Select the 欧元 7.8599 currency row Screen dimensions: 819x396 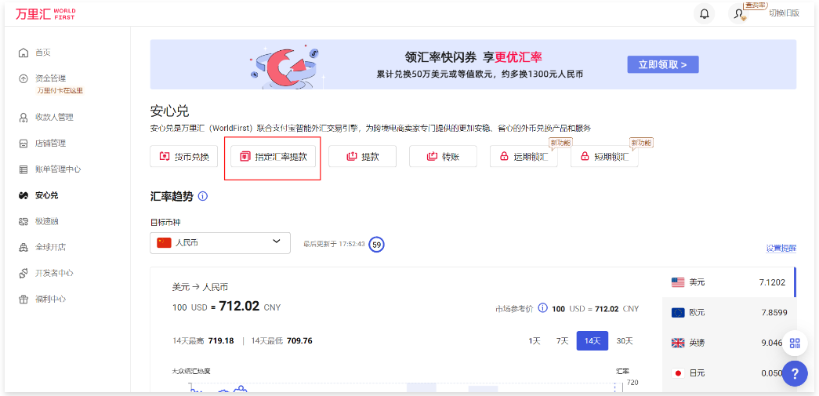[x=729, y=312]
